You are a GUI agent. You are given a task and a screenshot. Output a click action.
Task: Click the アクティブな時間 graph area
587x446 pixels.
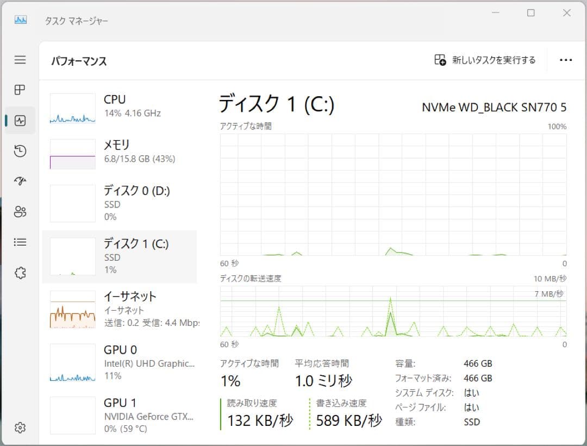pyautogui.click(x=391, y=196)
